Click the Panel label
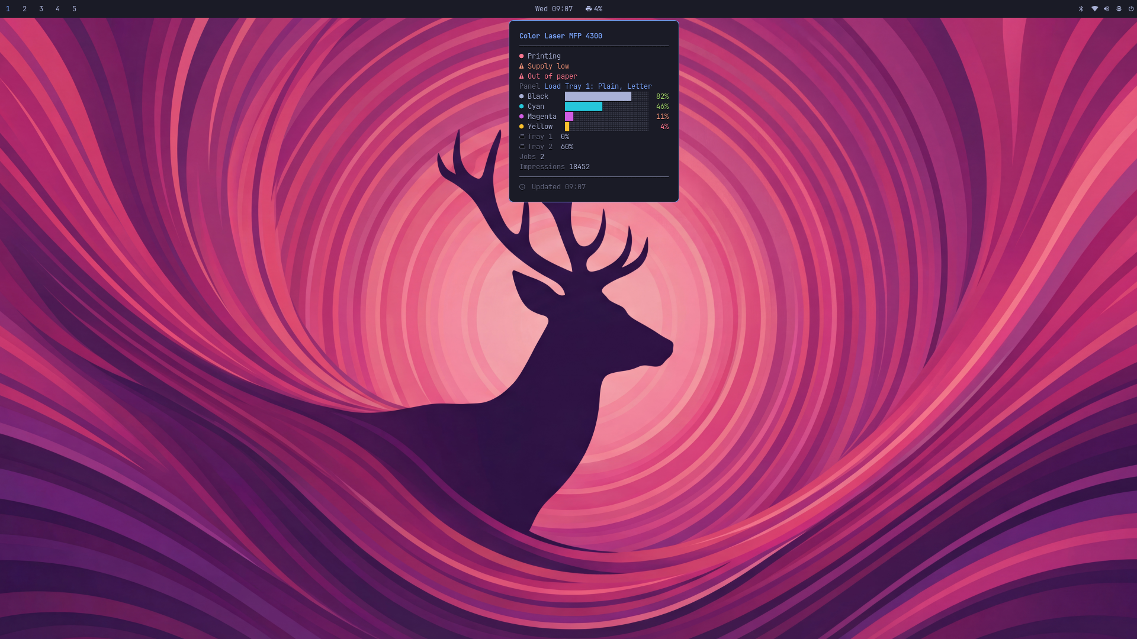1137x639 pixels. pos(529,86)
